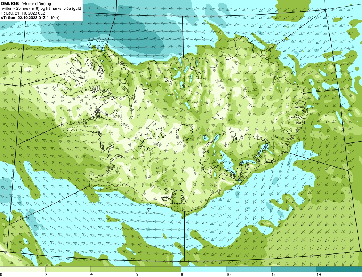Click the 4–6 m/s green legend swatch
Viewport: 362px width, 277px height.
[113, 269]
